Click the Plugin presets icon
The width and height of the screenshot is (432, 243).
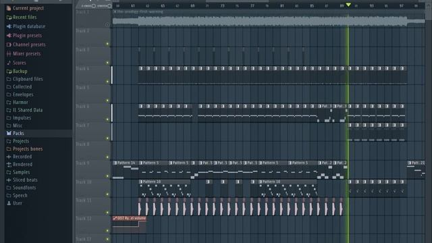(9, 36)
